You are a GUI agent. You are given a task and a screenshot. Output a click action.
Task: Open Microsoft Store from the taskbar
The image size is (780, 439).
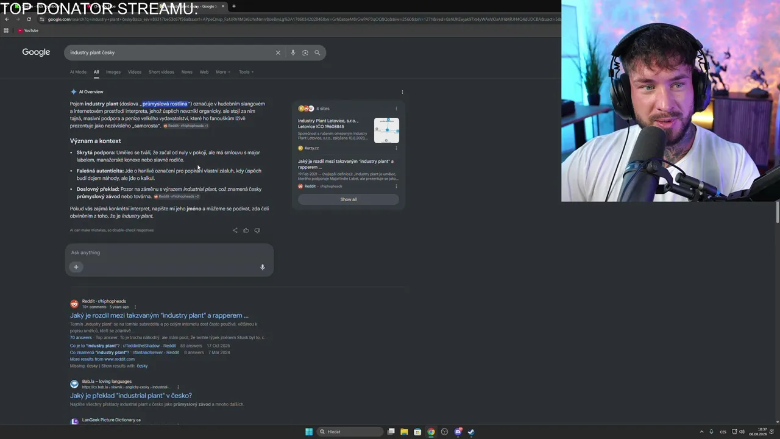(417, 432)
